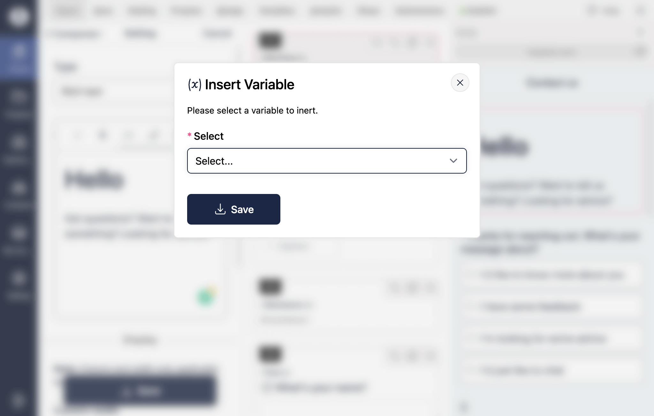Click the blurred green circle icon in editor
The height and width of the screenshot is (416, 654).
(x=205, y=297)
